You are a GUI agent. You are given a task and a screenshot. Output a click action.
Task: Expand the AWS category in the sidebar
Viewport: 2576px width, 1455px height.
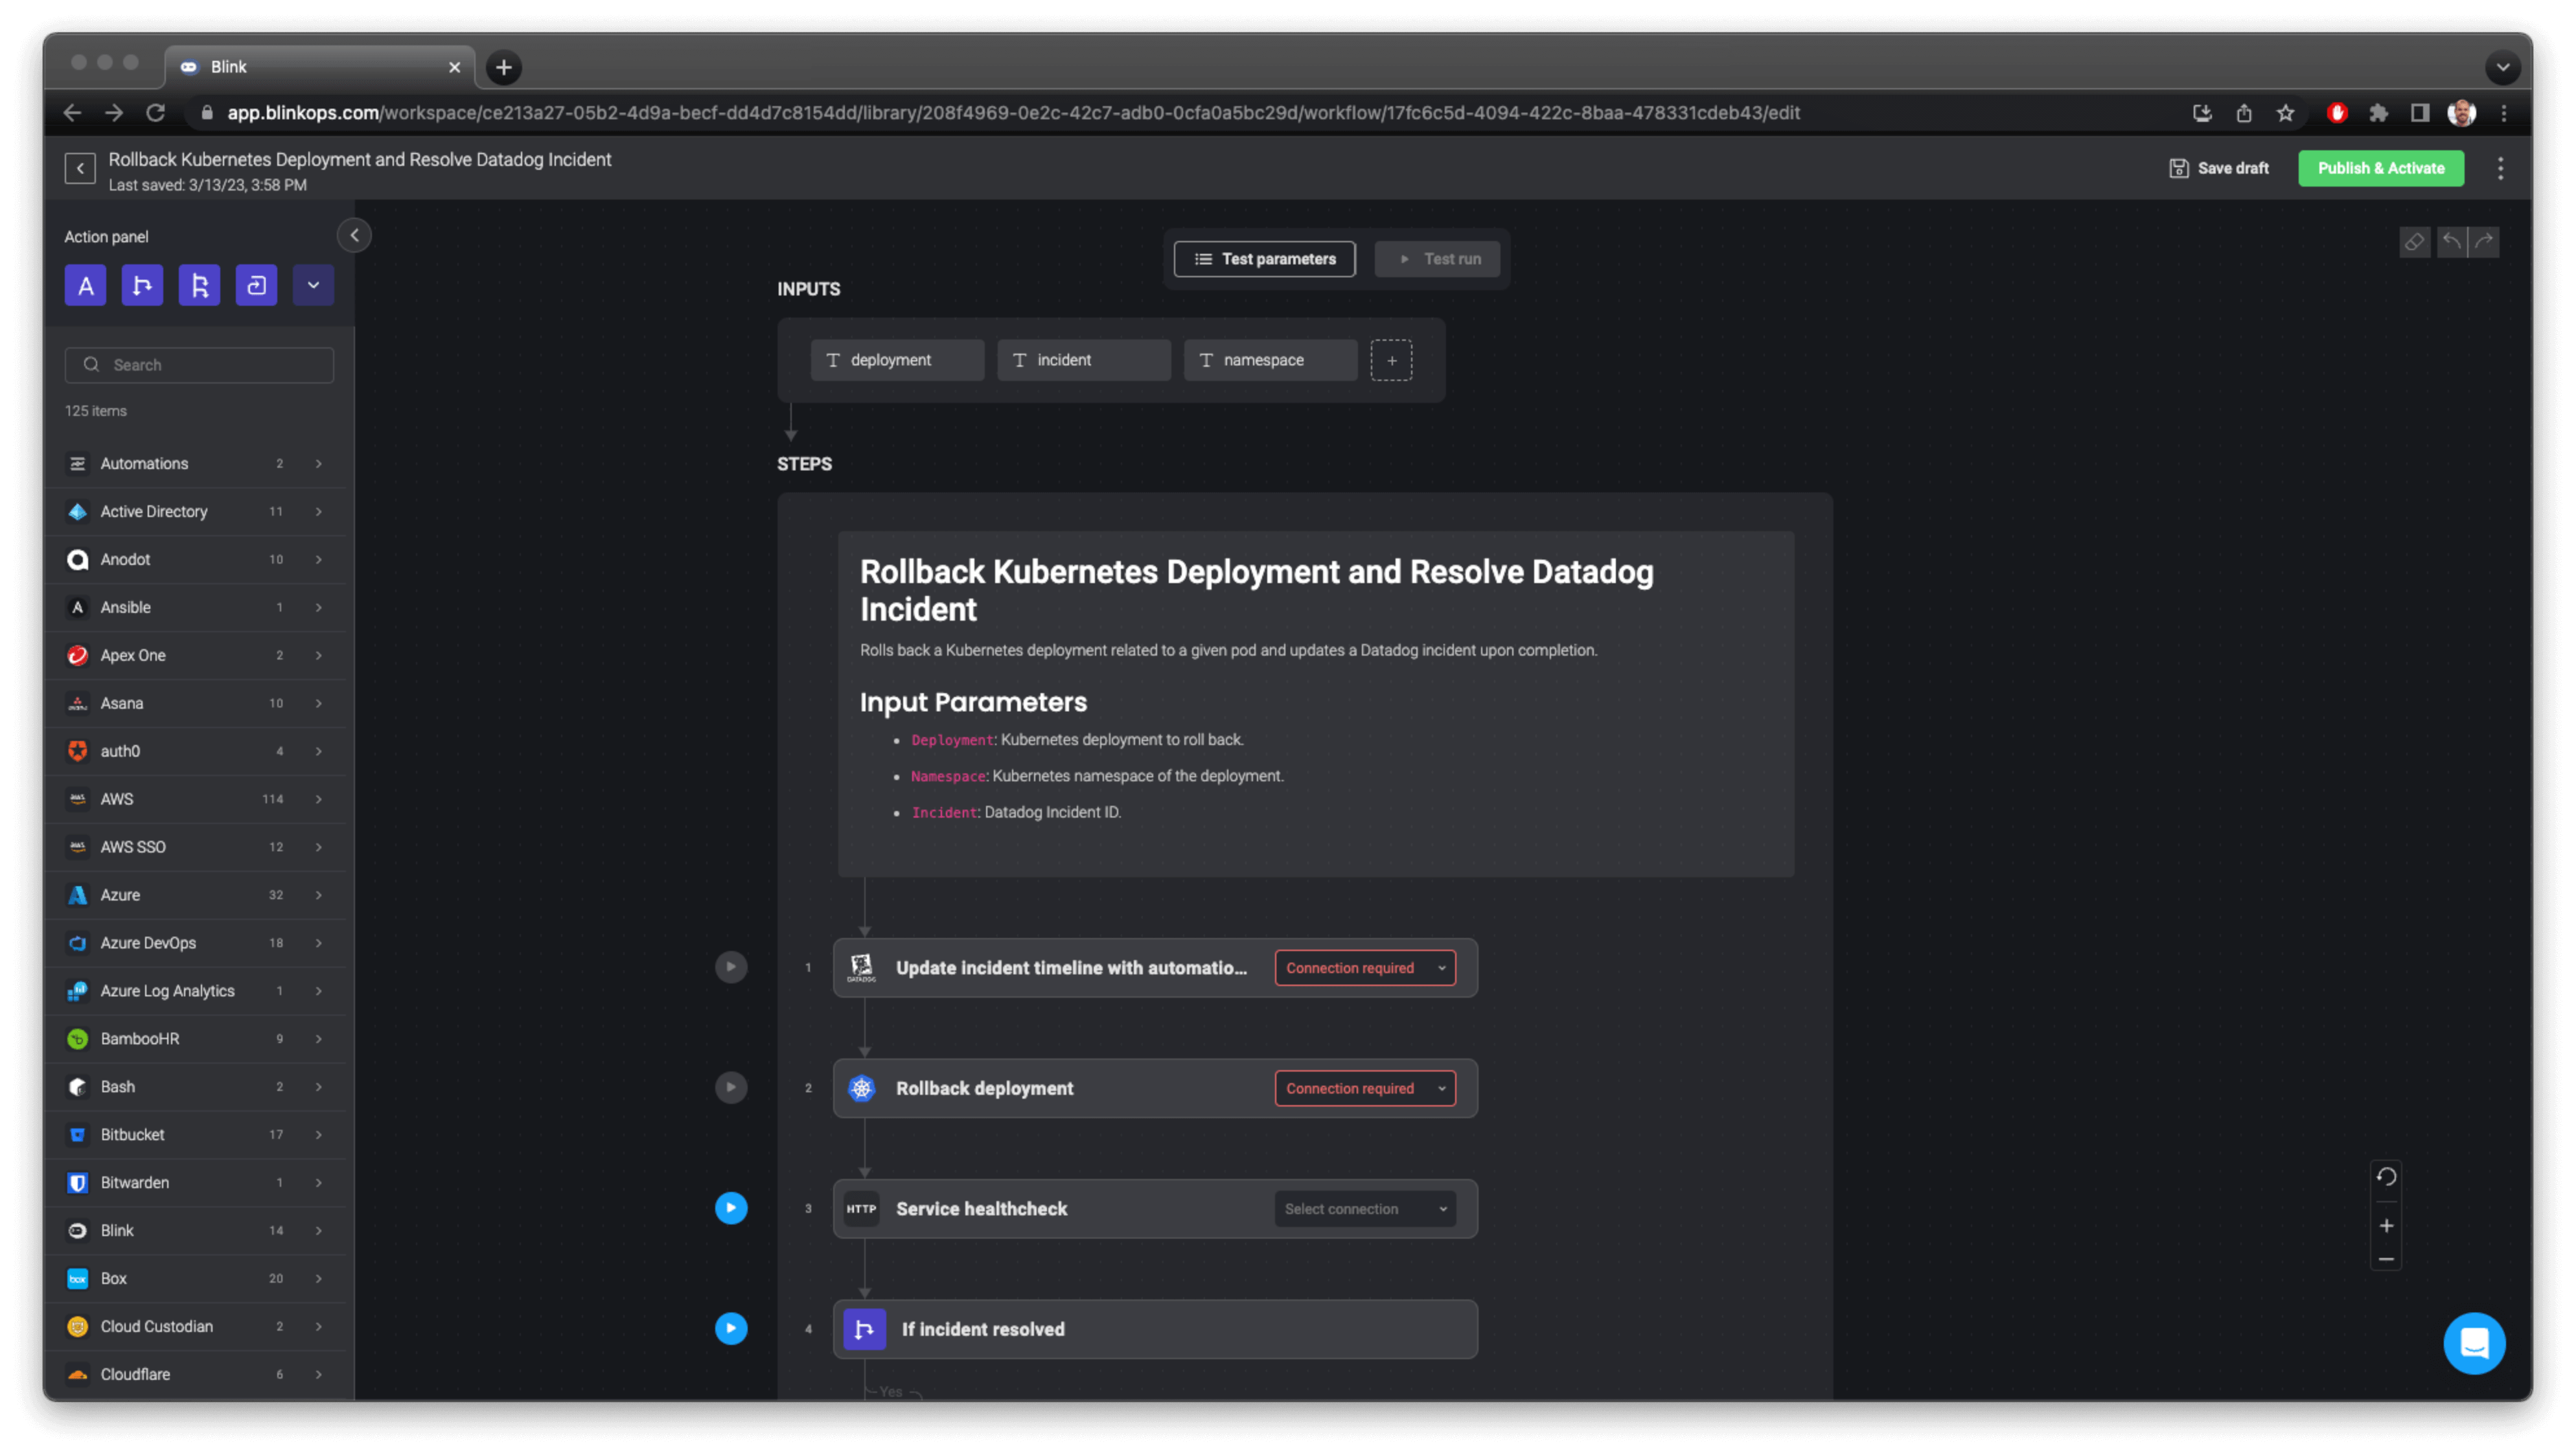(x=318, y=799)
